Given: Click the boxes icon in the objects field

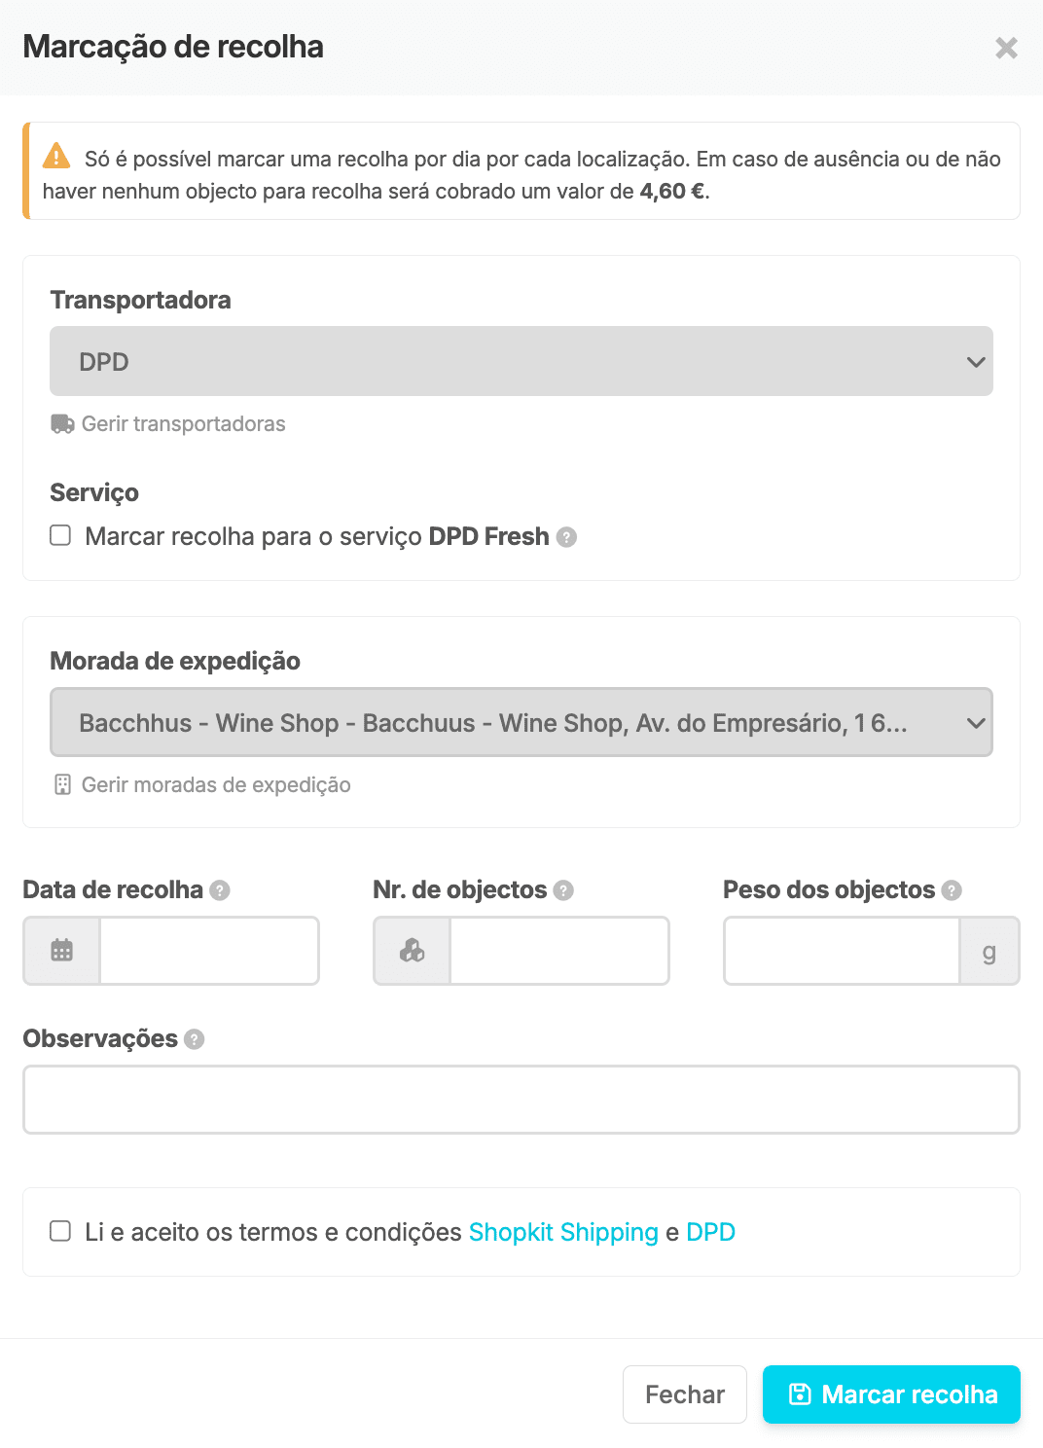Looking at the screenshot, I should tap(413, 951).
